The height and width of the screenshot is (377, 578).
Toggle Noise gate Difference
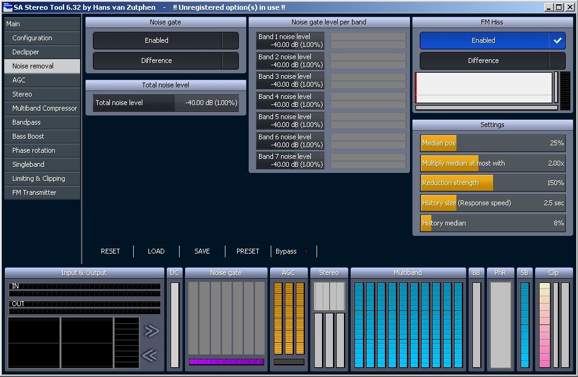[x=166, y=60]
